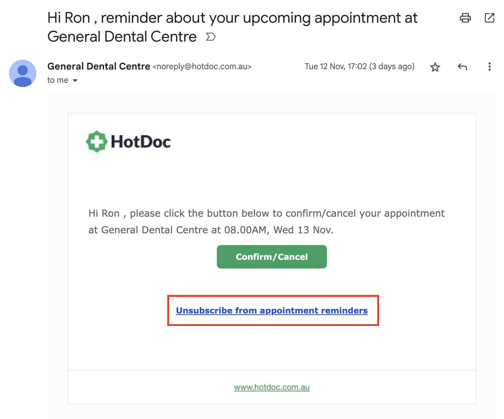The width and height of the screenshot is (504, 419).
Task: Star the General Dental Centre email
Action: click(435, 67)
